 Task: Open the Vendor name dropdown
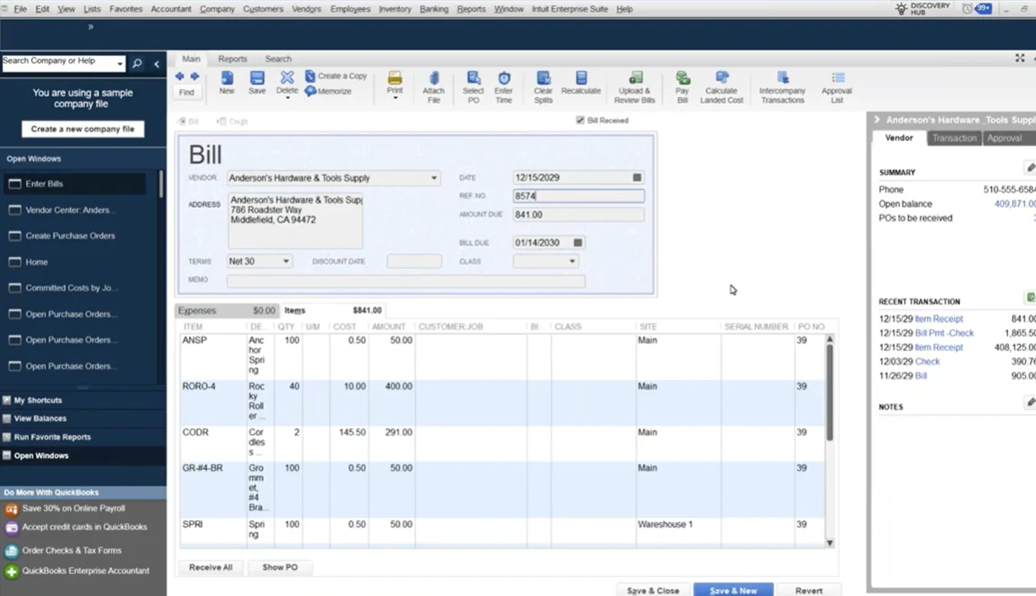click(434, 178)
